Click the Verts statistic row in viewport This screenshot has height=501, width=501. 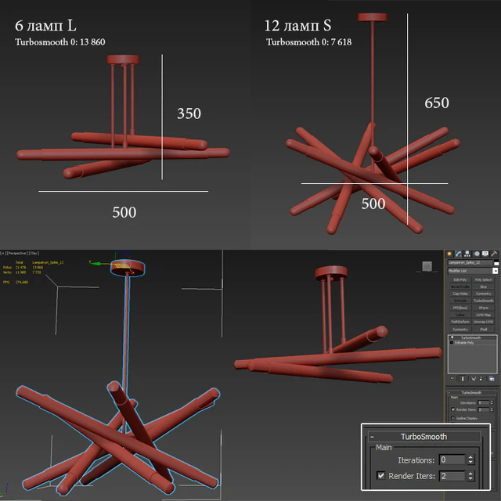coord(22,272)
